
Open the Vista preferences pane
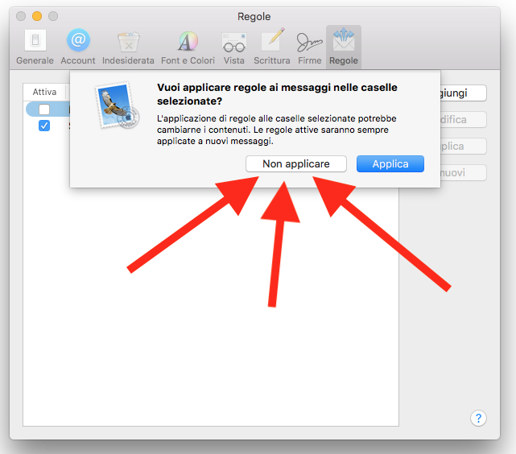(234, 47)
